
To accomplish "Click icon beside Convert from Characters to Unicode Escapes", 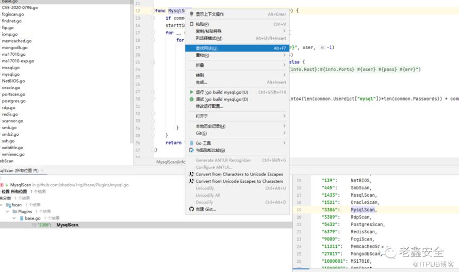I will [192, 174].
